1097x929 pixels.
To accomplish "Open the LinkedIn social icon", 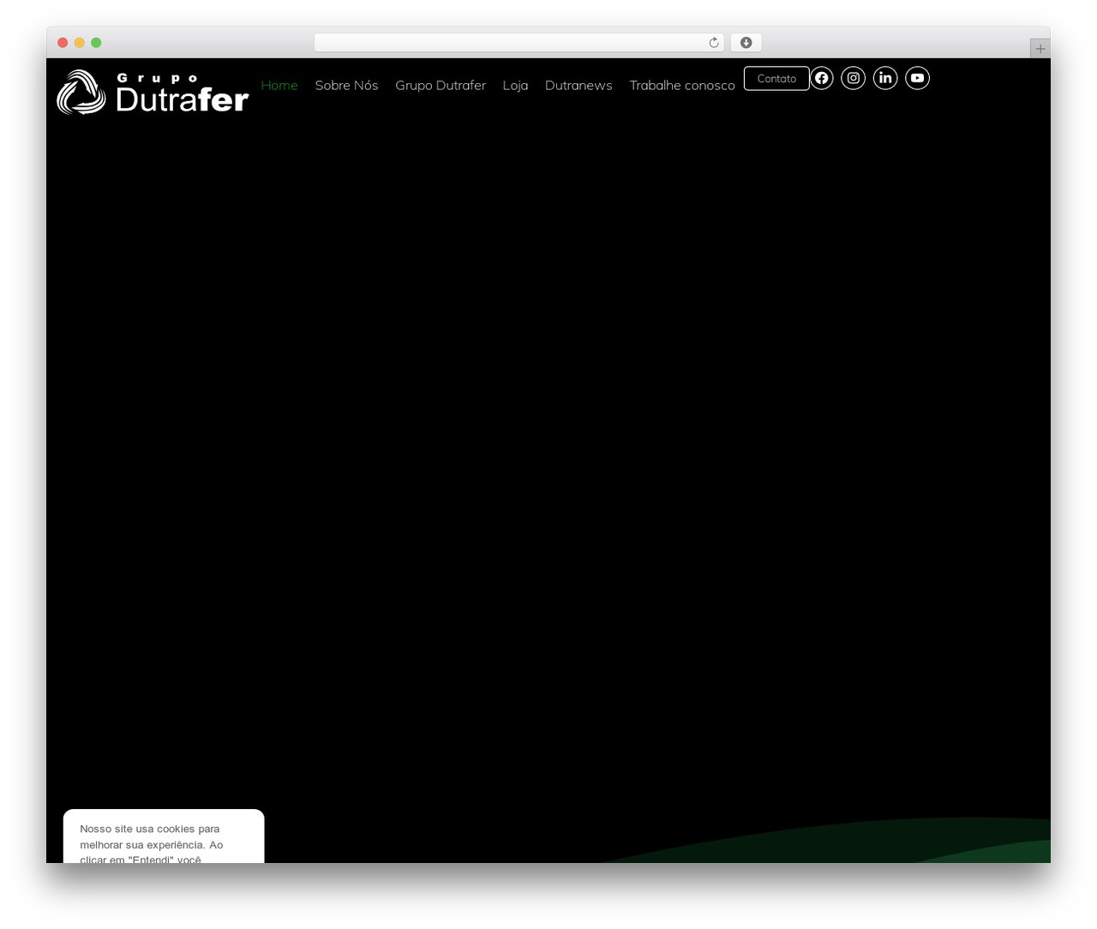I will click(885, 78).
